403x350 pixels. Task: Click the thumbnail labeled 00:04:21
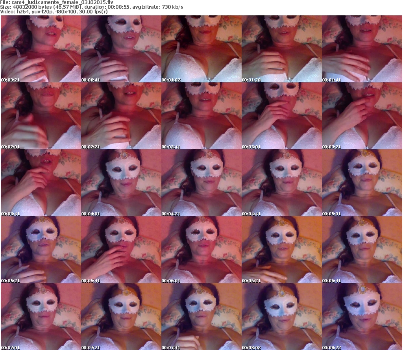201,183
